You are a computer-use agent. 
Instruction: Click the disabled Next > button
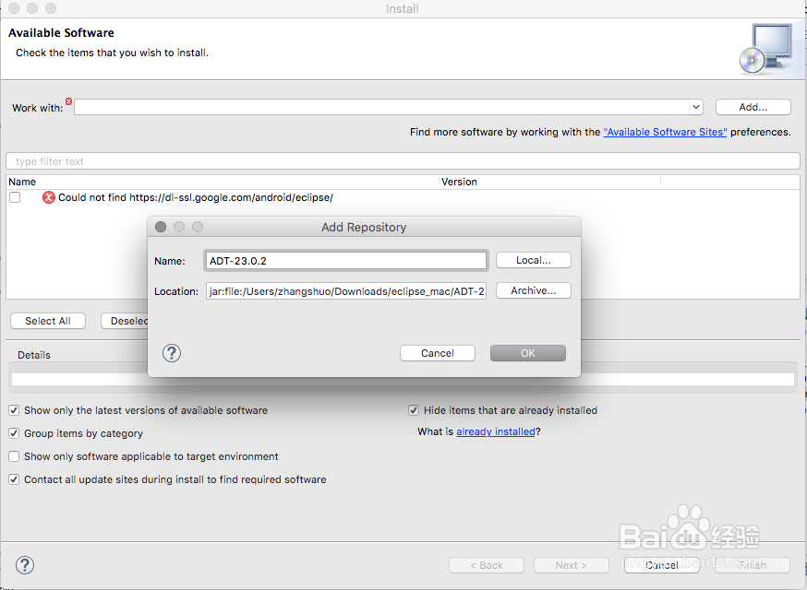click(572, 565)
